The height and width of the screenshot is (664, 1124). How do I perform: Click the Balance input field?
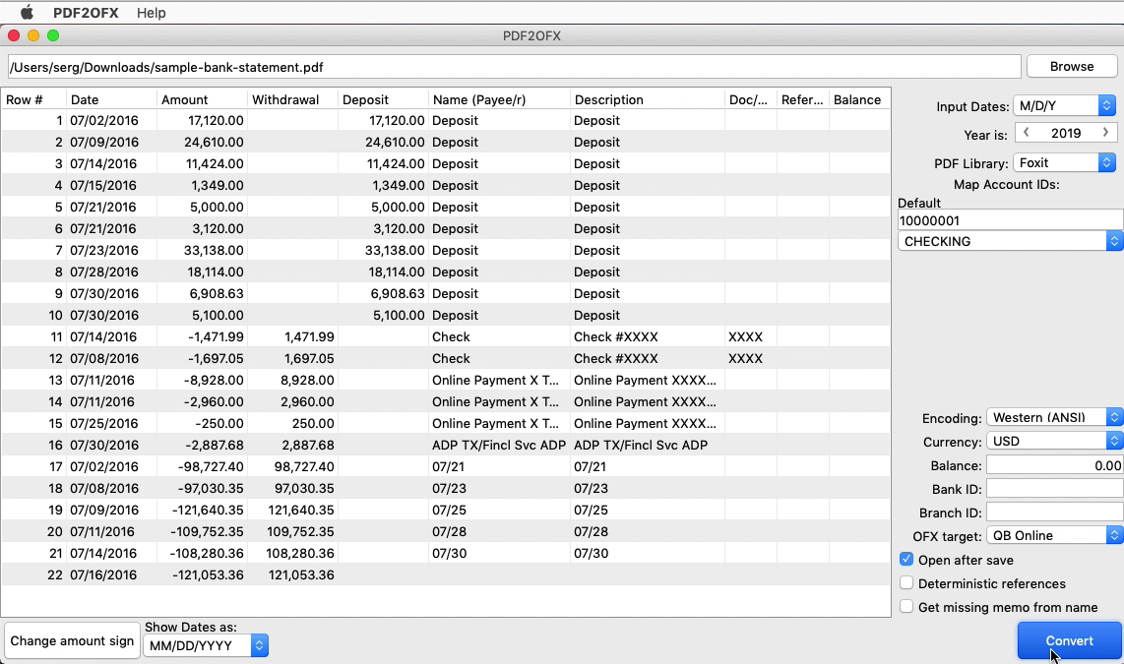pyautogui.click(x=1054, y=465)
